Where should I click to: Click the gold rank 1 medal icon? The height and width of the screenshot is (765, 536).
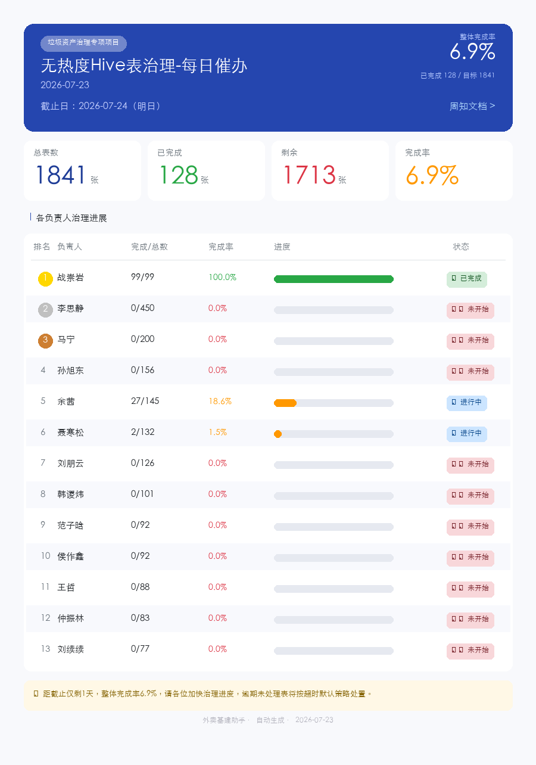(x=45, y=279)
